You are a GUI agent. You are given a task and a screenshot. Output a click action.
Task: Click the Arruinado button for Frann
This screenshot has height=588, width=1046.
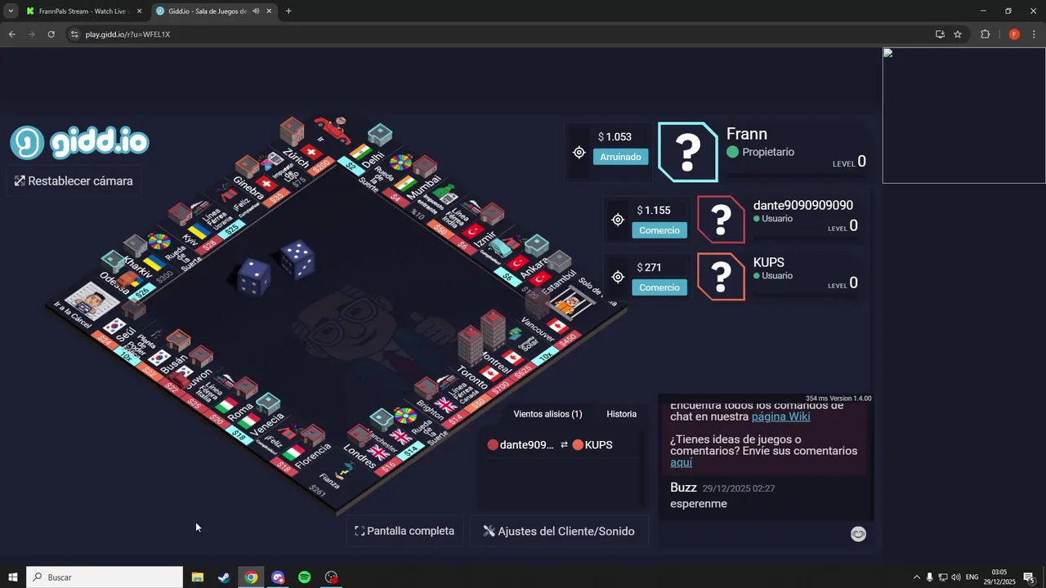(620, 157)
